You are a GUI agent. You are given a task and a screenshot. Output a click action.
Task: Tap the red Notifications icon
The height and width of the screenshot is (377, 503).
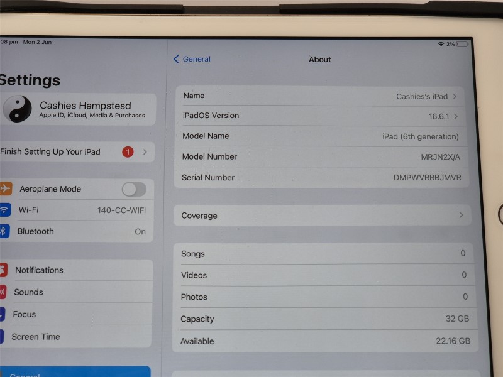point(3,270)
